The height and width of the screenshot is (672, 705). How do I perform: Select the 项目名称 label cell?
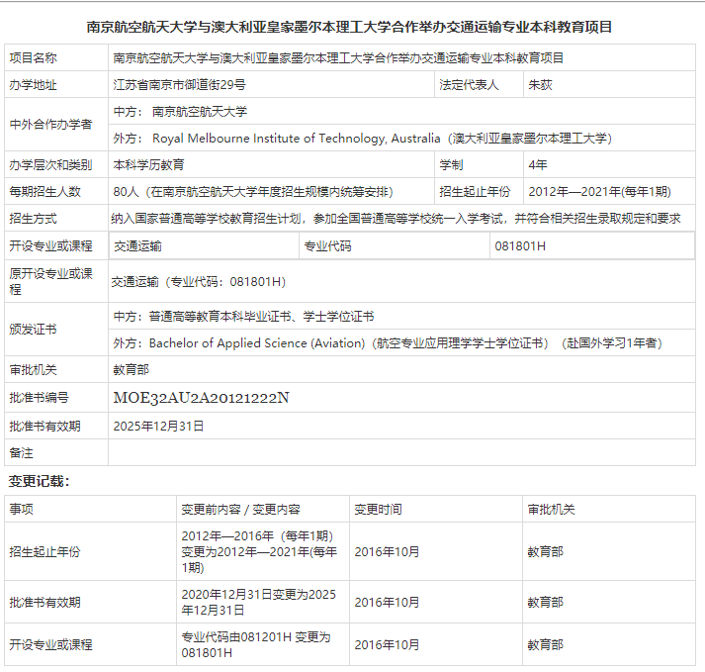pyautogui.click(x=56, y=57)
